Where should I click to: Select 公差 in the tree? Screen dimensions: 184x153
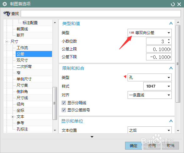[x=34, y=54]
